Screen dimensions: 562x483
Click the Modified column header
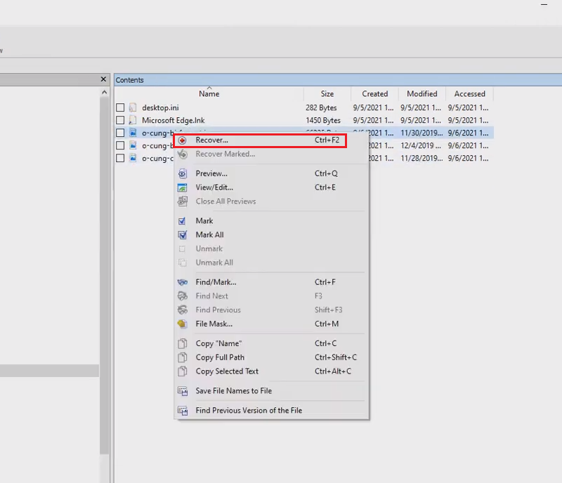click(x=421, y=93)
